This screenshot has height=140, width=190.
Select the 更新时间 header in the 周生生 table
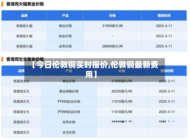(x=167, y=71)
